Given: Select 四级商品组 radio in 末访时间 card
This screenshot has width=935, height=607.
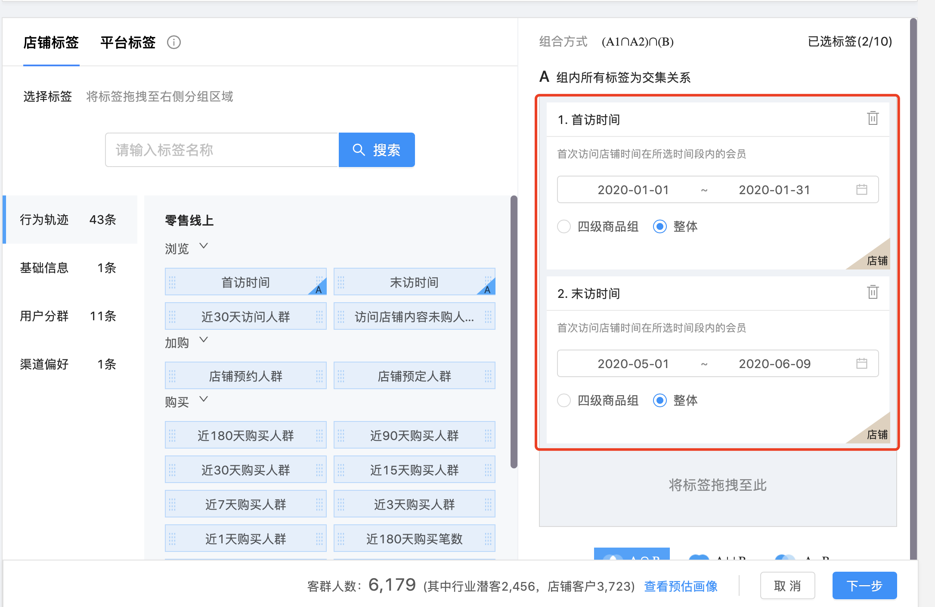Looking at the screenshot, I should pos(564,400).
